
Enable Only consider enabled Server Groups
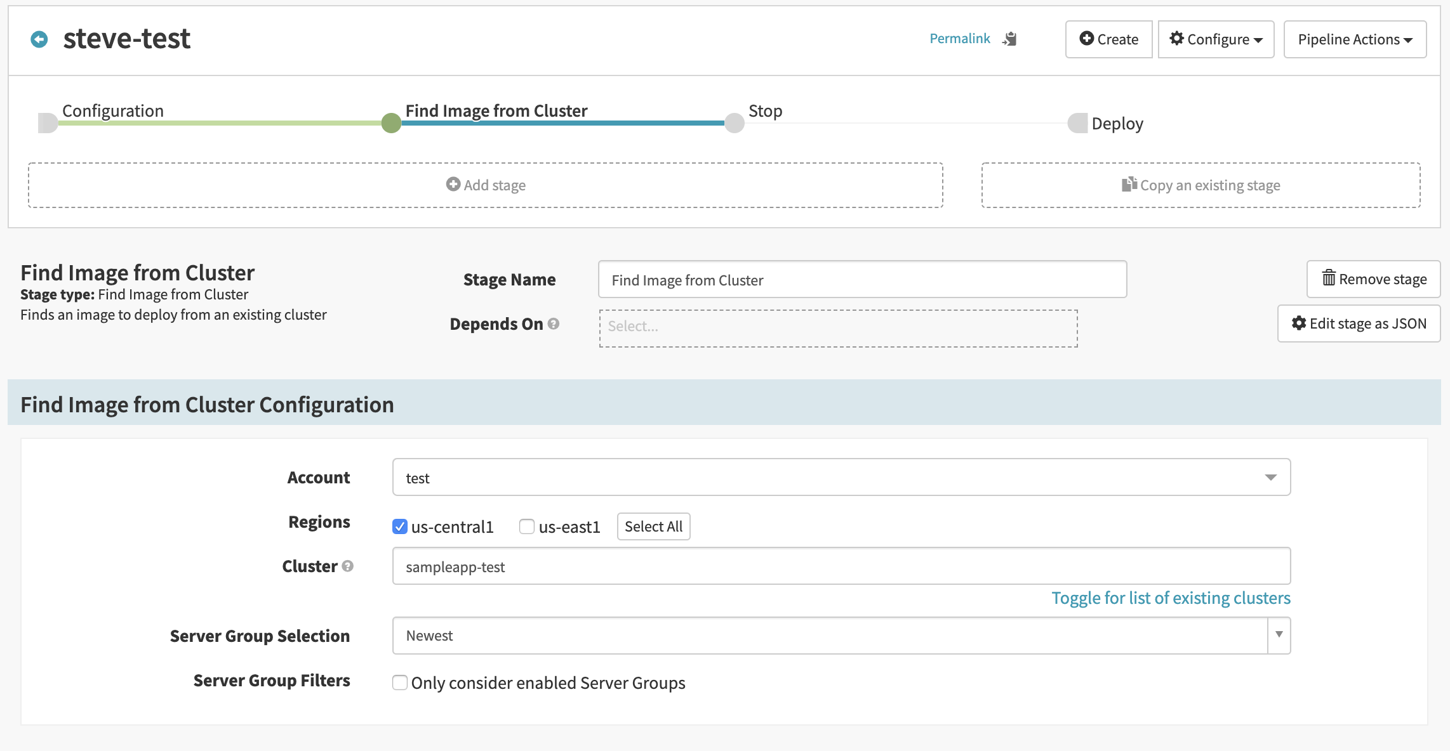(399, 682)
